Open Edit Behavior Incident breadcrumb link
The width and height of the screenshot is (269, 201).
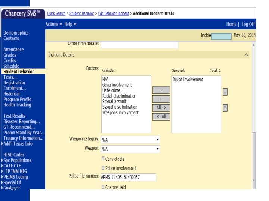pyautogui.click(x=114, y=13)
